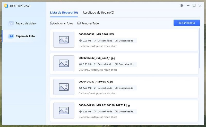Click the 5.75 MB size value
Image resolution: width=206 pixels, height=127 pixels.
coord(87,64)
